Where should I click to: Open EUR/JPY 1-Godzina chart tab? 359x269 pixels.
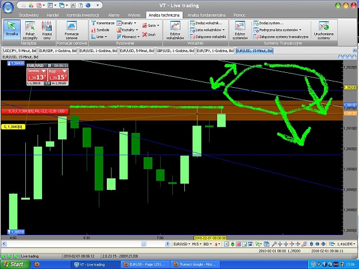[215, 50]
